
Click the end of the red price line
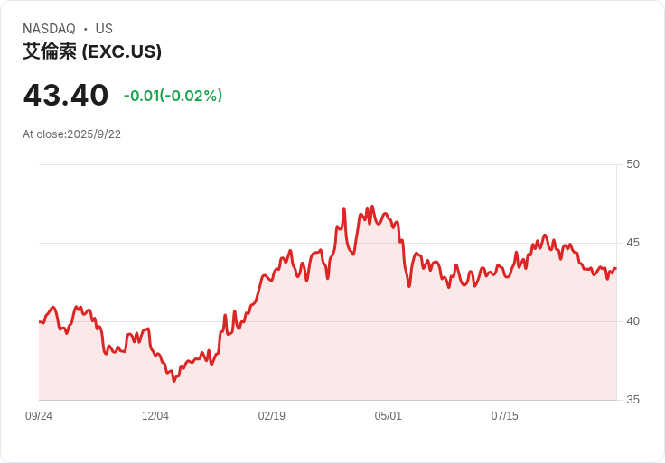pos(615,268)
